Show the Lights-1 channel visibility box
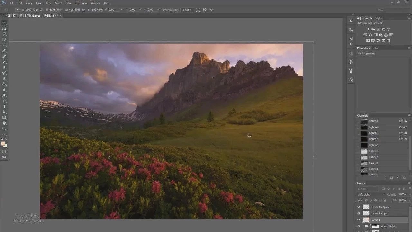This screenshot has height=232, width=412. click(358, 121)
